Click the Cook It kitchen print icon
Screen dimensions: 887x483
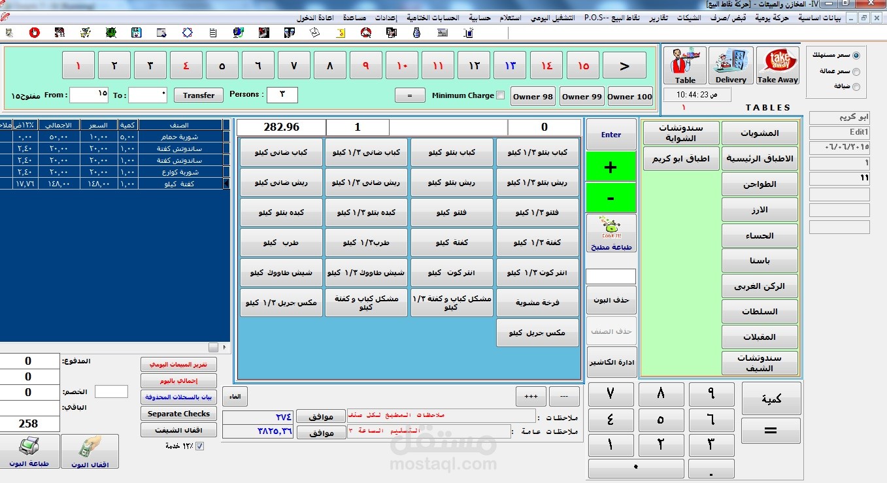(611, 233)
